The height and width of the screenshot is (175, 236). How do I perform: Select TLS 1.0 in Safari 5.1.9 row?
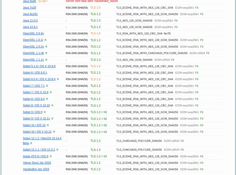click(x=95, y=66)
